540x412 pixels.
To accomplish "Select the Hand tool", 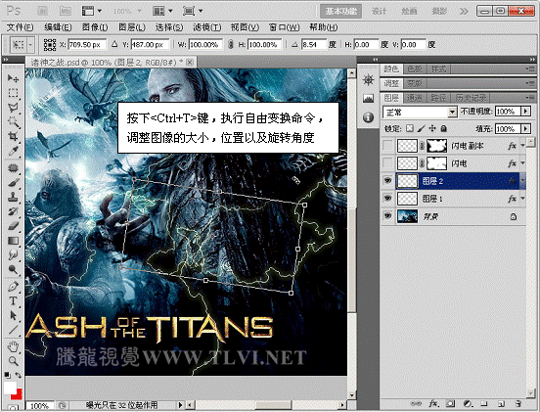I will [x=13, y=346].
